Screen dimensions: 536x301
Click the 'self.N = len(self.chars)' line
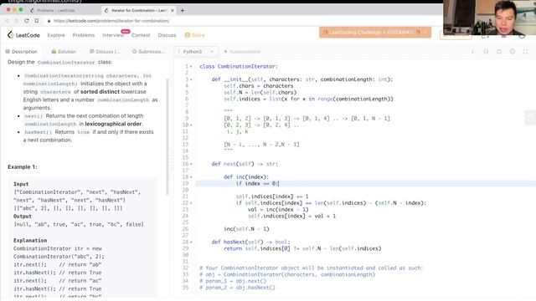click(260, 93)
